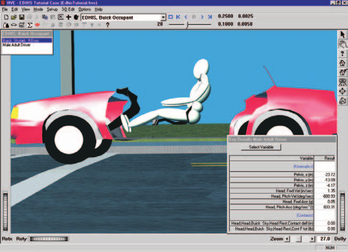The width and height of the screenshot is (348, 252).
Task: Click the pause playback button
Action: 194,17
